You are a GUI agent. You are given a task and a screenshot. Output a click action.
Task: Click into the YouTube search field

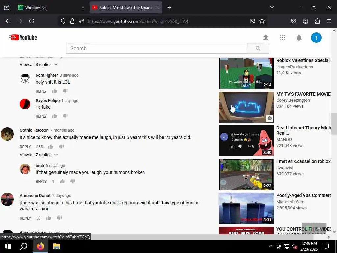(157, 48)
